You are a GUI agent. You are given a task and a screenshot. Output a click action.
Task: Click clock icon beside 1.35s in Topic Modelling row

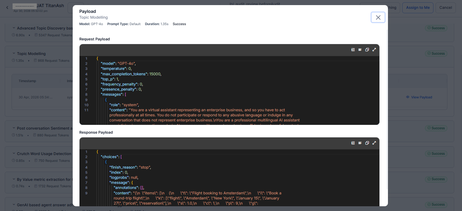13,60
